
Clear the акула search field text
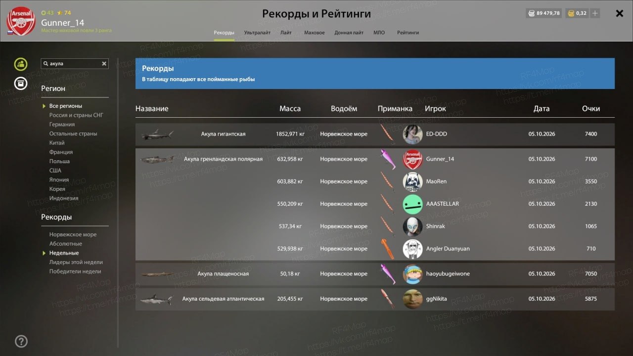[104, 64]
